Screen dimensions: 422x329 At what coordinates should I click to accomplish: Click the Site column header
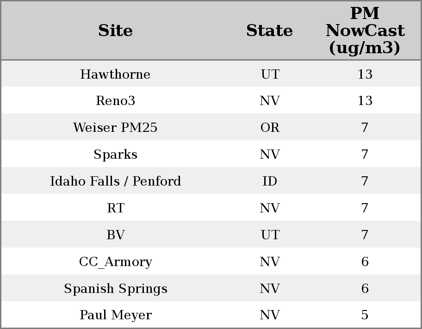coord(115,31)
